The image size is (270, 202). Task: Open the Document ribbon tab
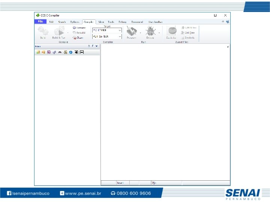pos(137,22)
